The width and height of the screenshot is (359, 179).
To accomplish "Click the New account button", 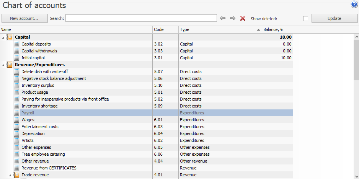I will click(x=24, y=18).
